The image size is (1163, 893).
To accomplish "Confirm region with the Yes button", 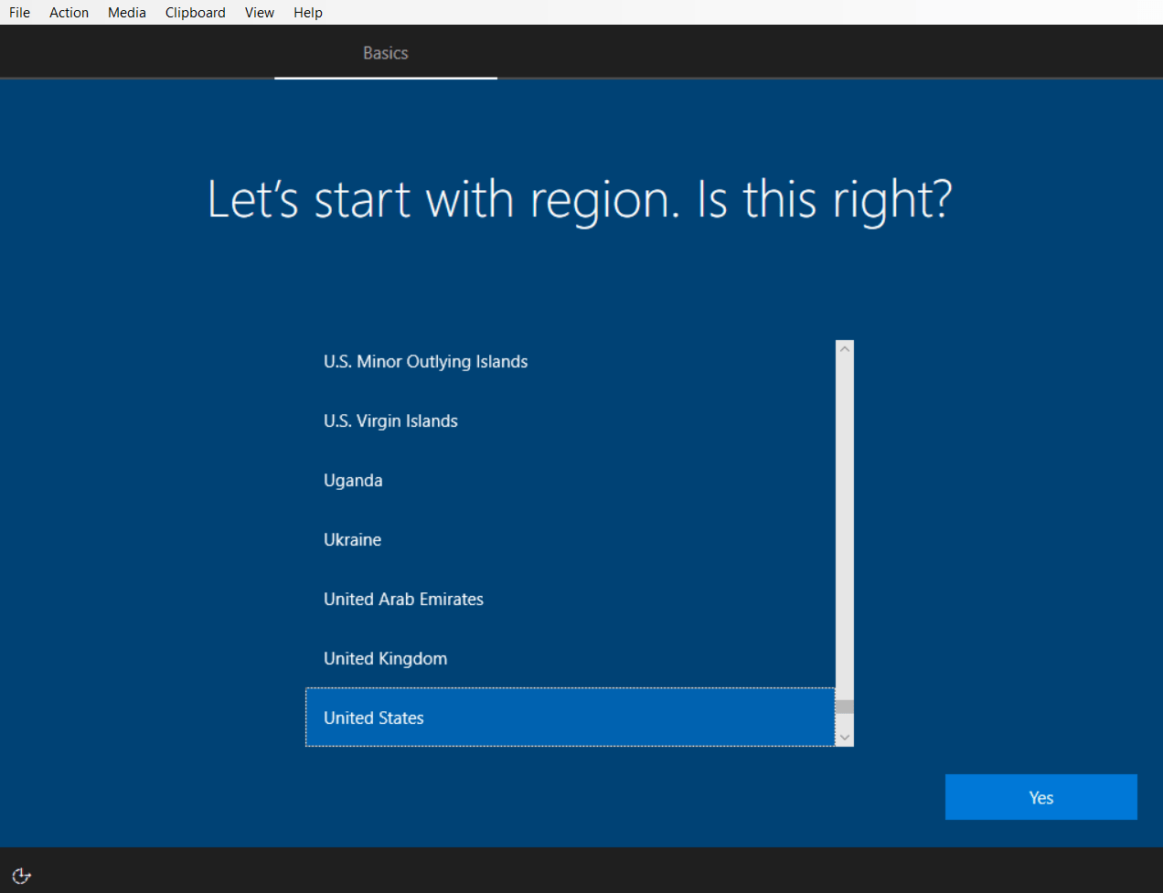I will coord(1040,796).
